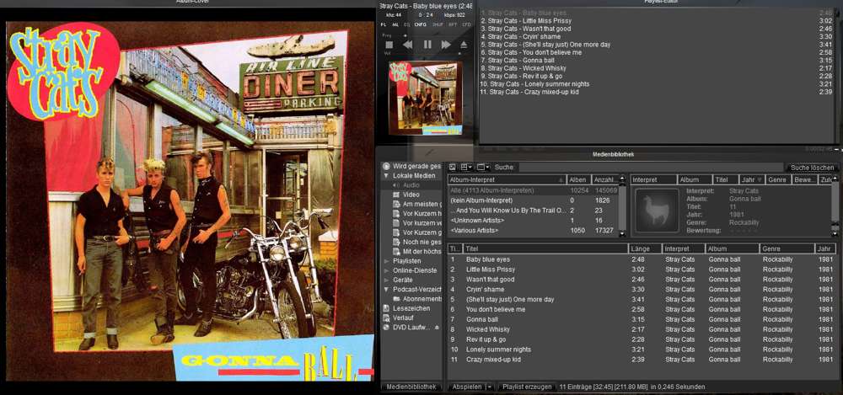
Task: Toggle the PL playlist editor window
Action: (x=384, y=25)
